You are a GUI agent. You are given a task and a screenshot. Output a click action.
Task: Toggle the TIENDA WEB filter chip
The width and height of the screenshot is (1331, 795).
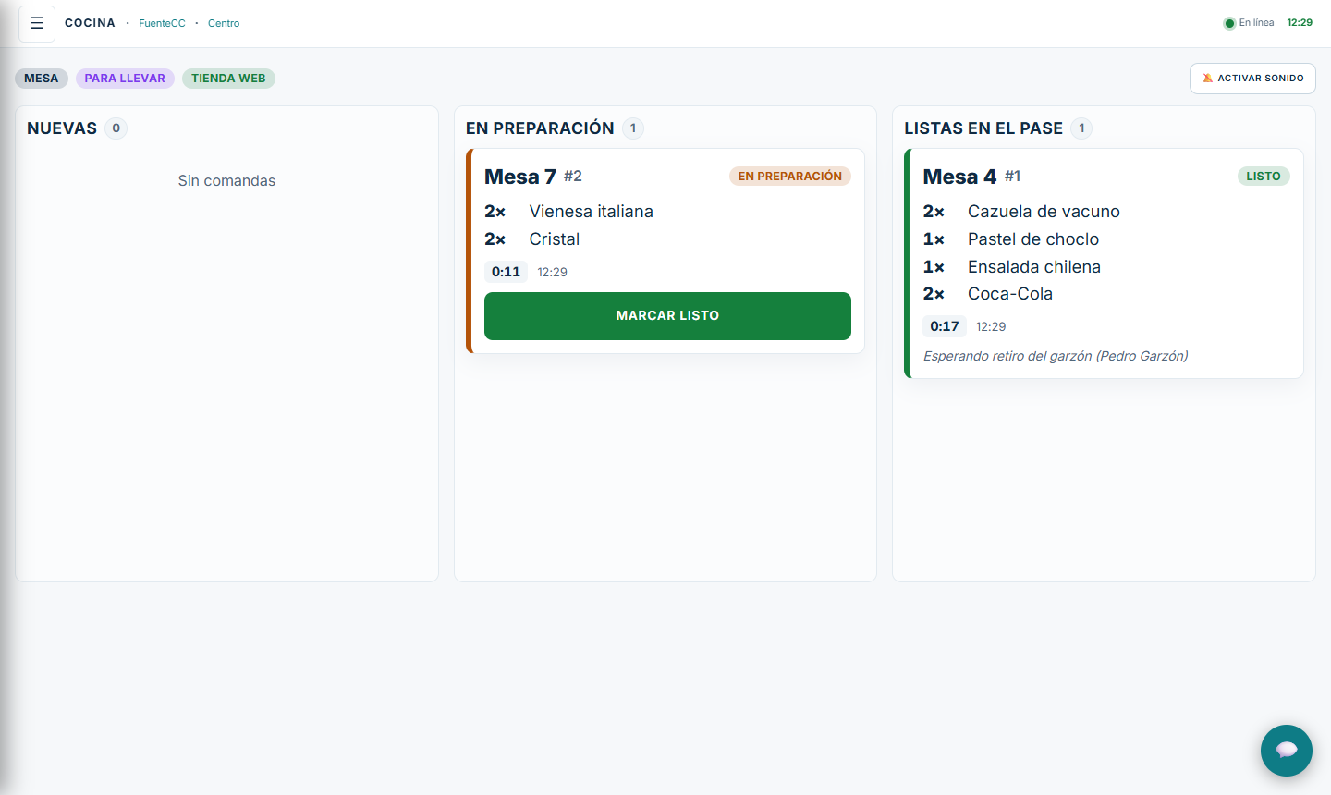click(228, 79)
